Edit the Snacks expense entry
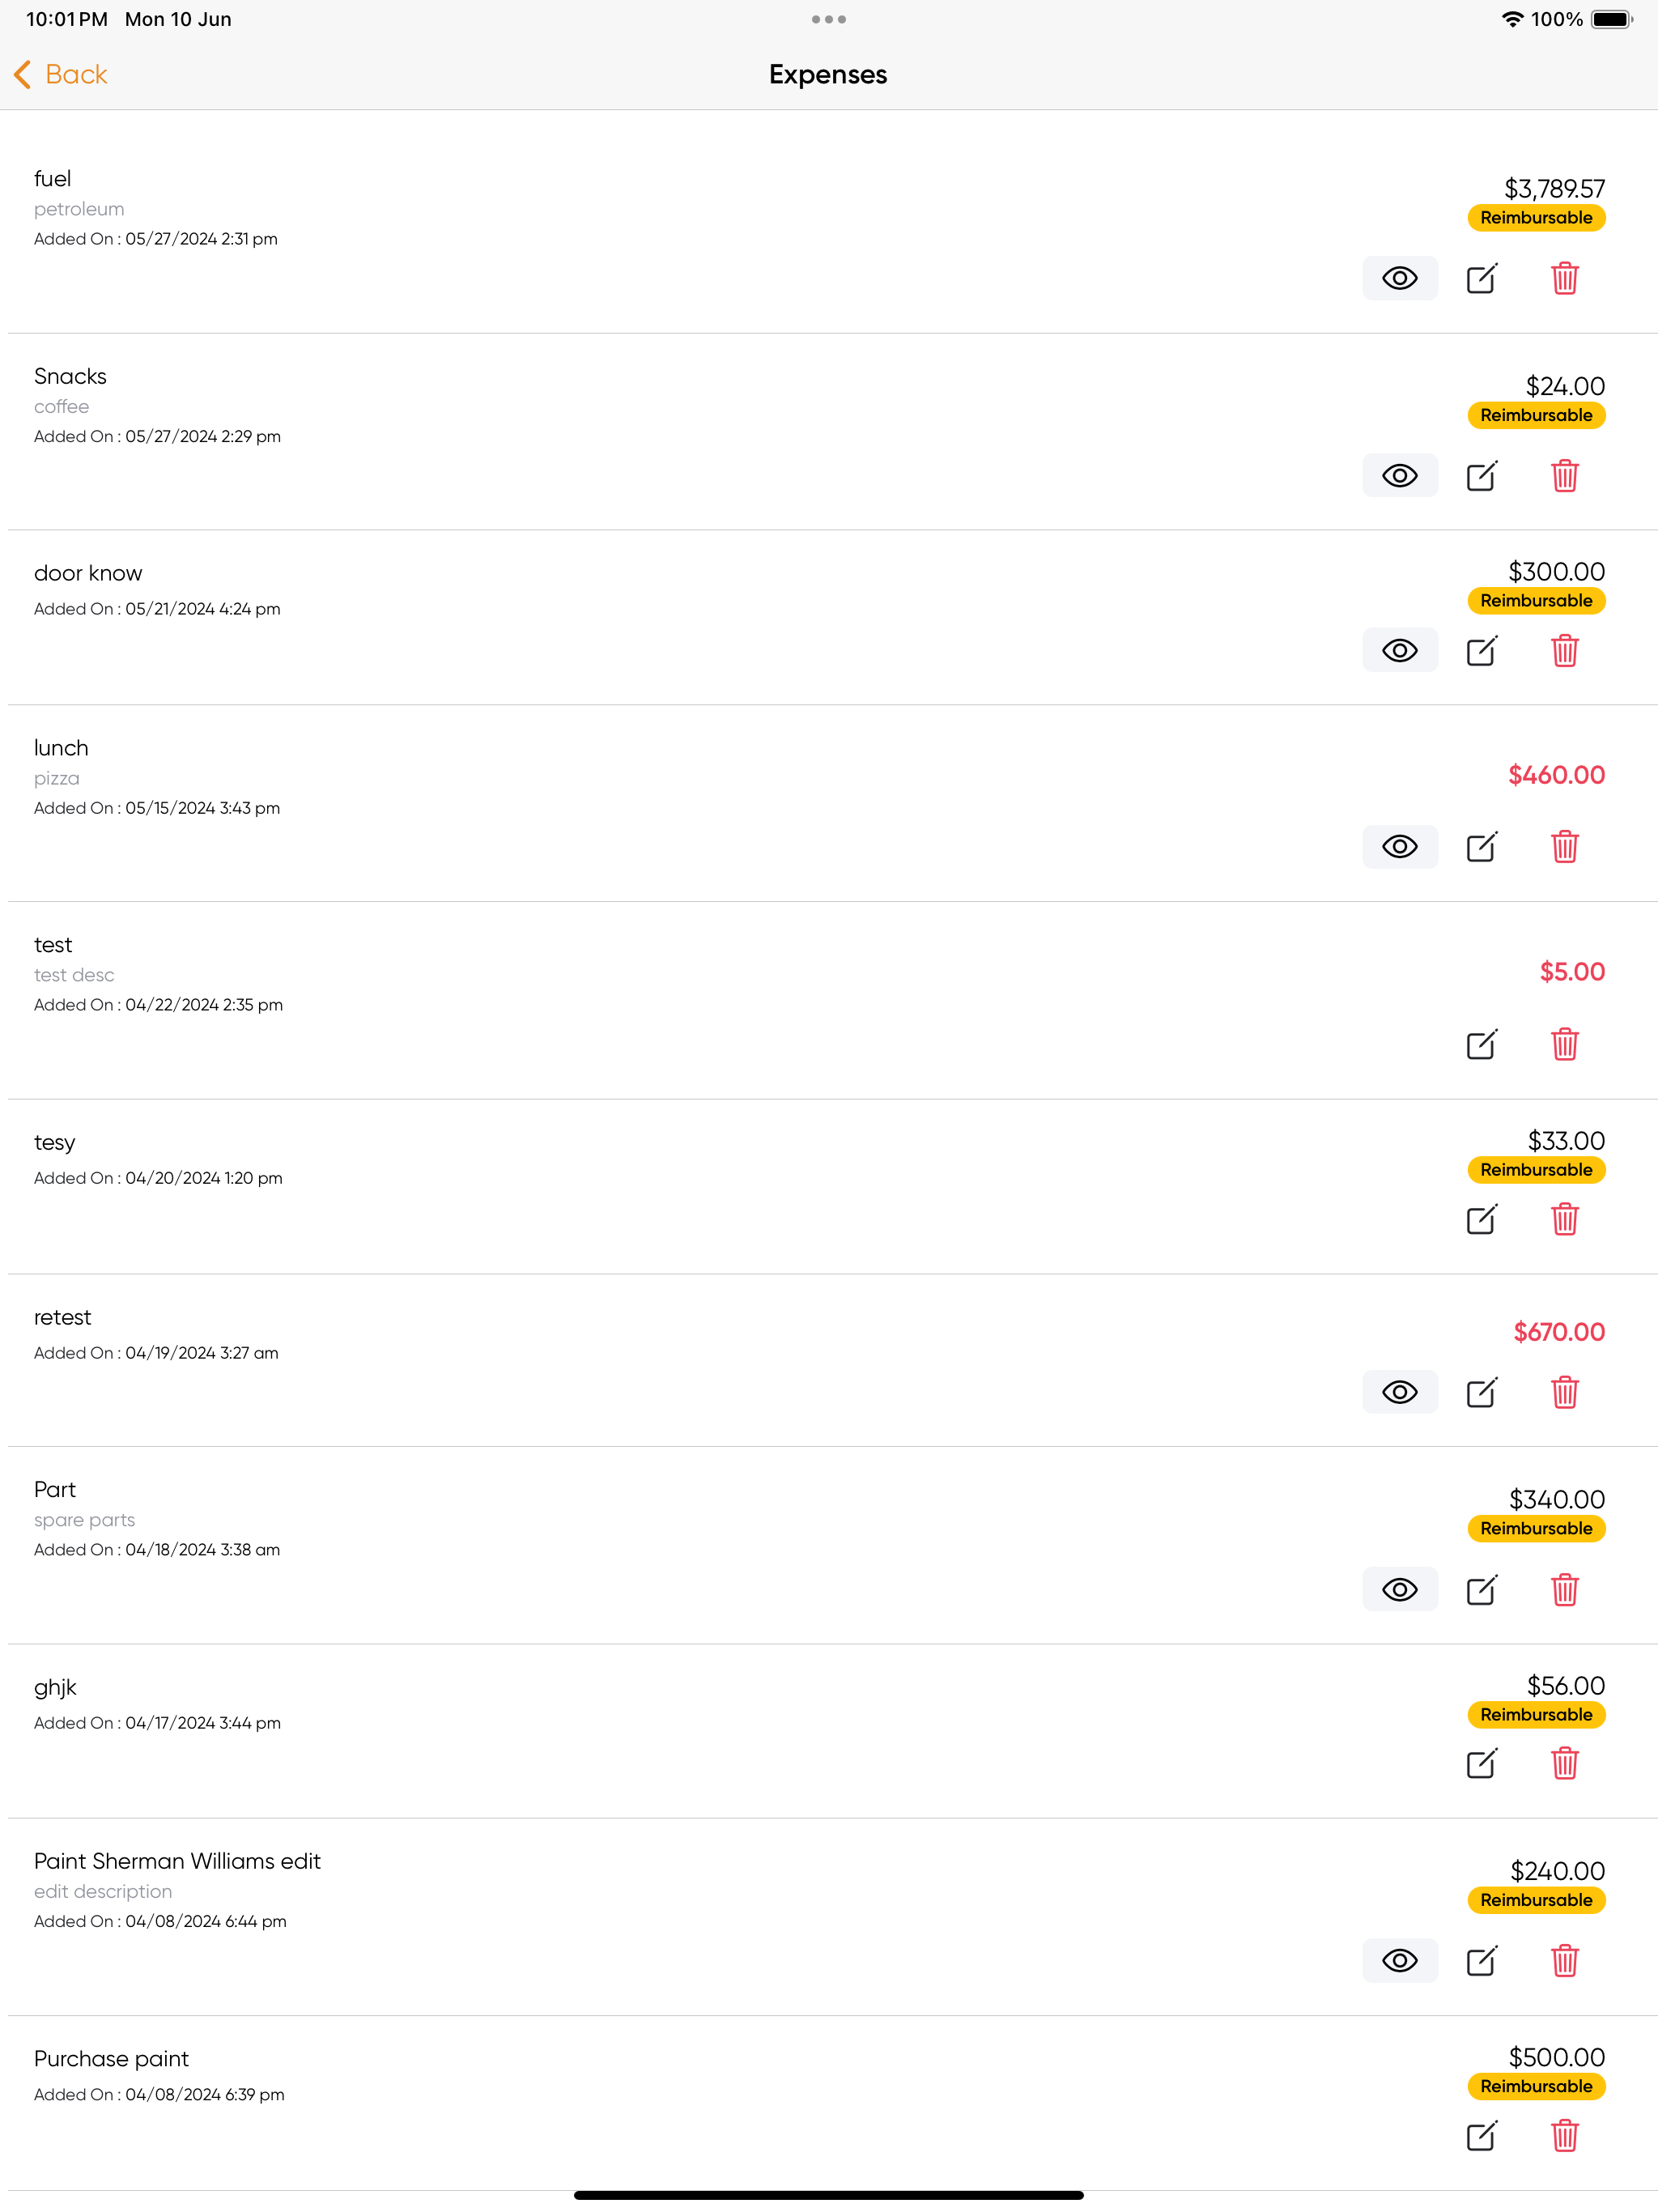This screenshot has width=1658, height=2212. [x=1481, y=475]
